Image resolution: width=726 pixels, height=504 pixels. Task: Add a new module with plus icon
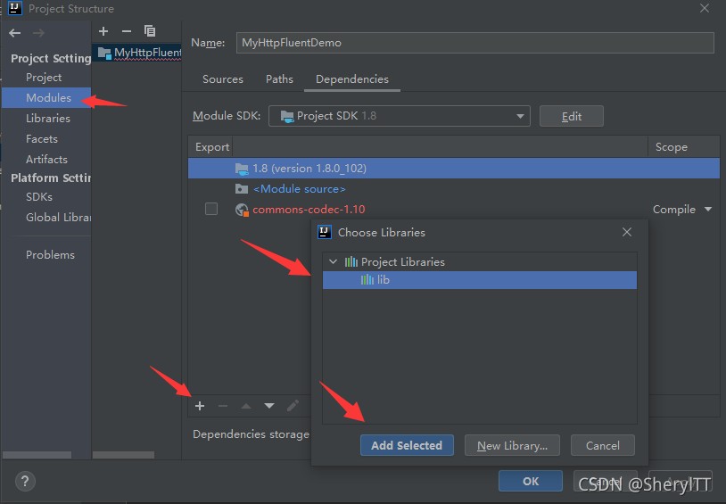tap(103, 31)
